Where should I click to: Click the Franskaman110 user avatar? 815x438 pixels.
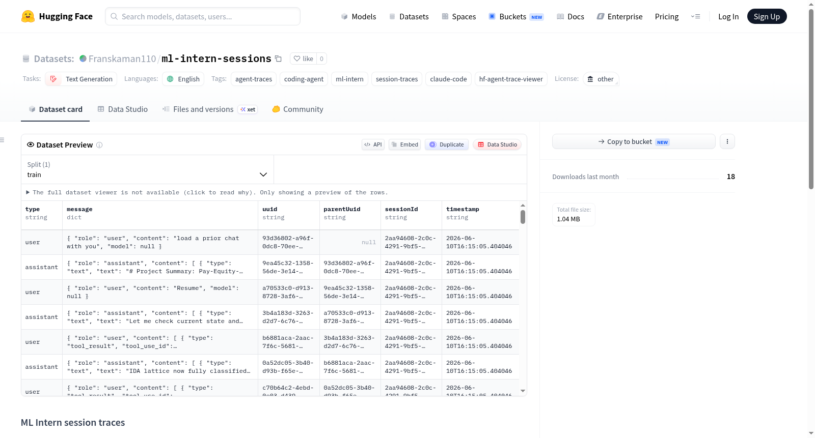[x=83, y=59]
